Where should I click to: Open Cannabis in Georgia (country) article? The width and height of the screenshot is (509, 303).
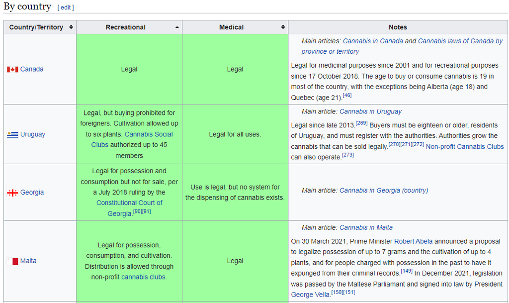(384, 191)
